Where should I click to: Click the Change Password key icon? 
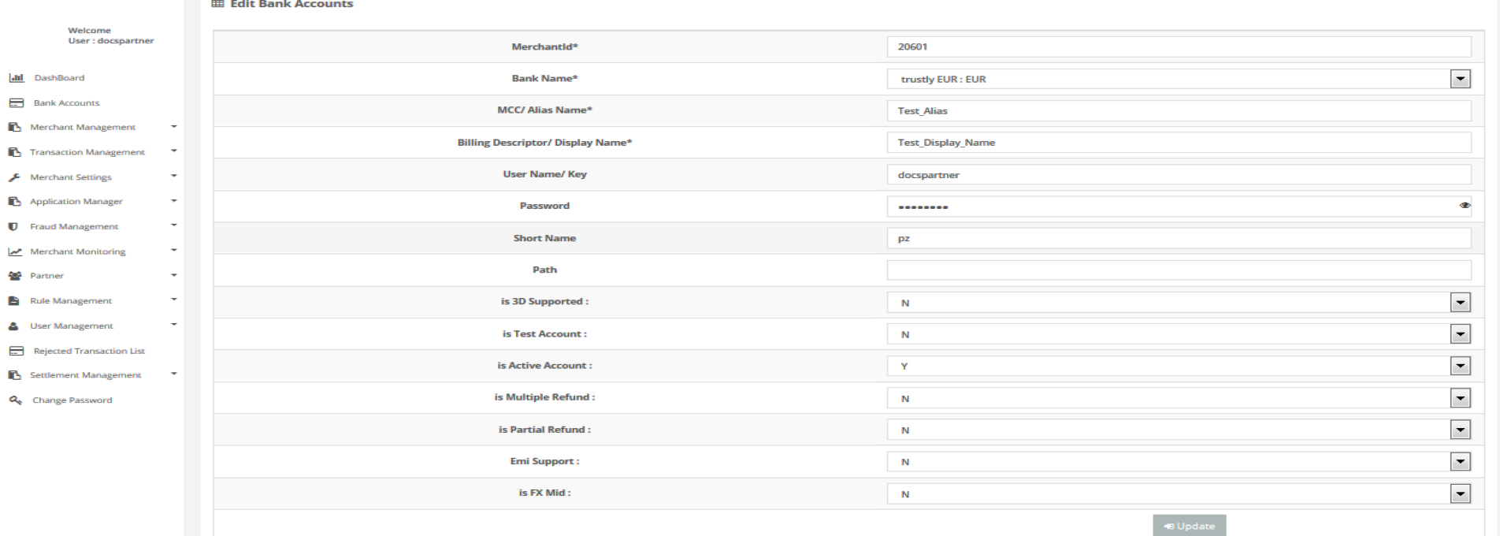15,400
